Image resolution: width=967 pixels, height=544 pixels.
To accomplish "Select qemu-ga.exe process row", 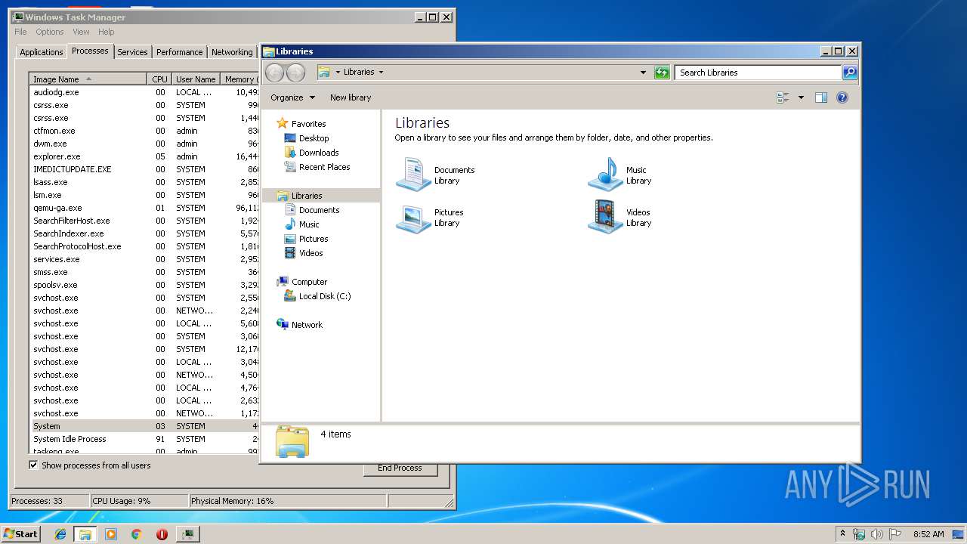I will click(x=145, y=208).
